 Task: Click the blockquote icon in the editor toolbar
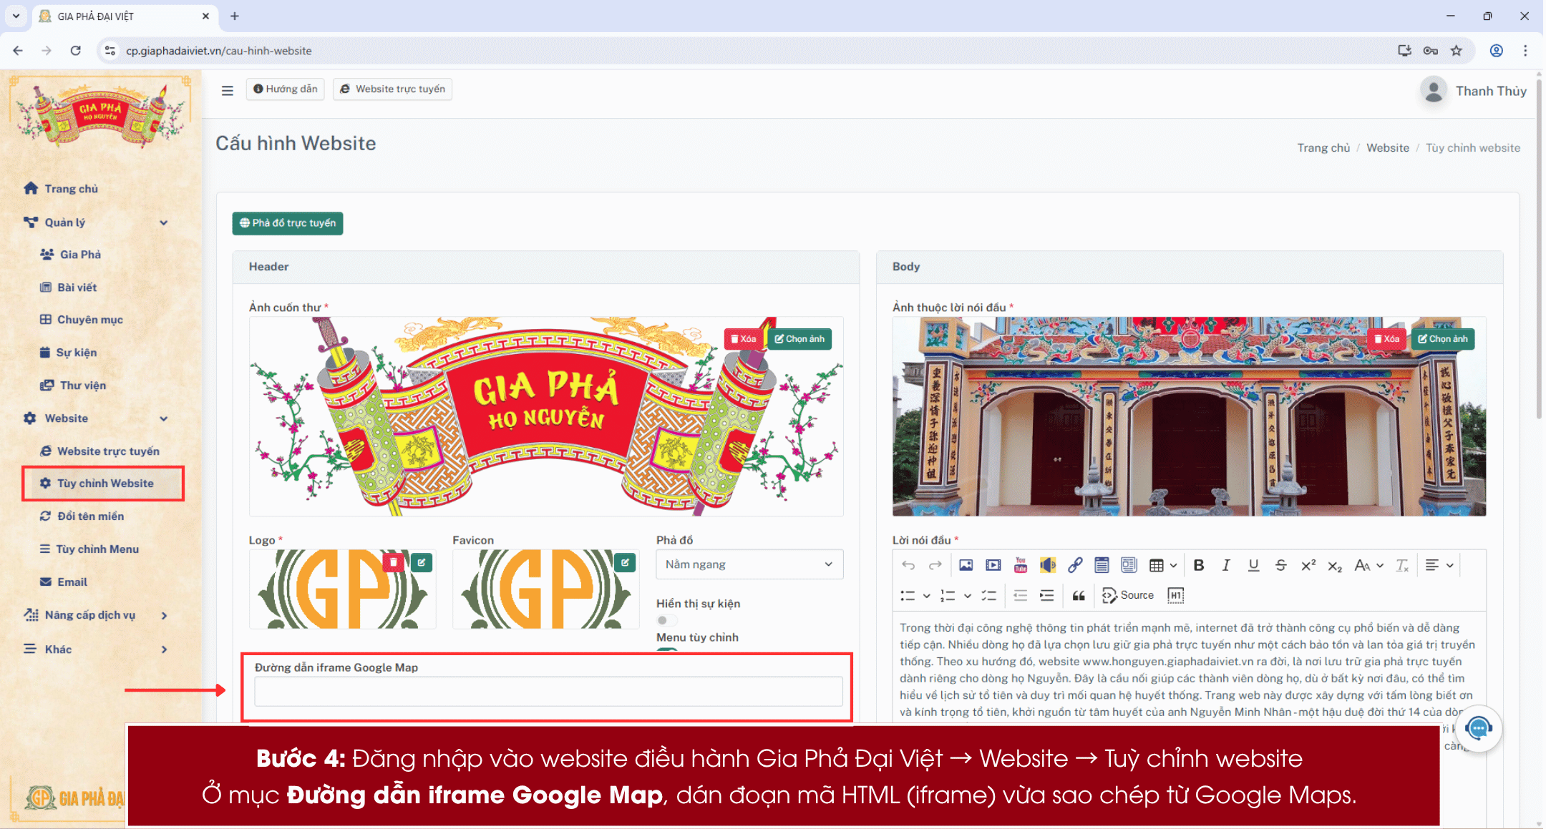click(1079, 596)
